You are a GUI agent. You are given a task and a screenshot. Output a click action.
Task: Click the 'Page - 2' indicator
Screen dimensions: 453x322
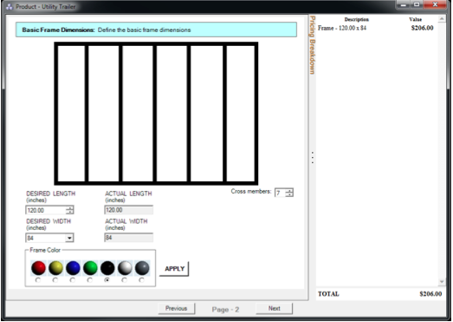tap(225, 310)
